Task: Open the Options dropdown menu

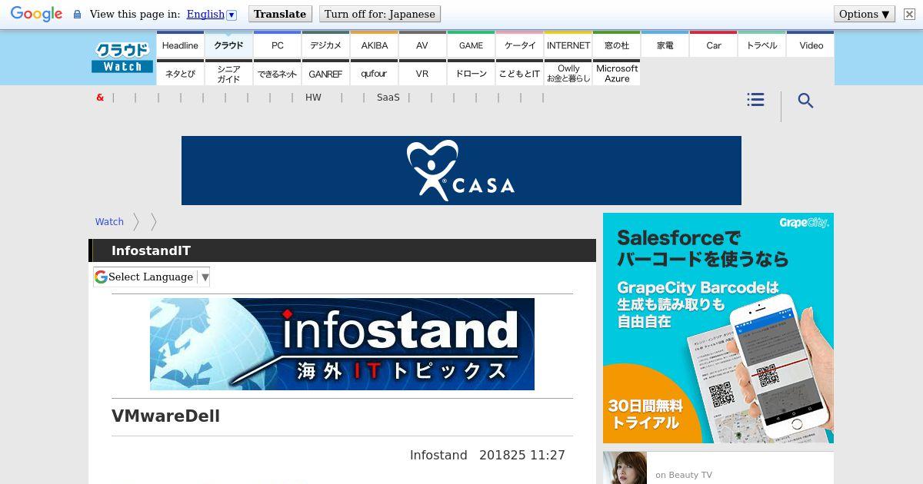Action: click(x=865, y=14)
